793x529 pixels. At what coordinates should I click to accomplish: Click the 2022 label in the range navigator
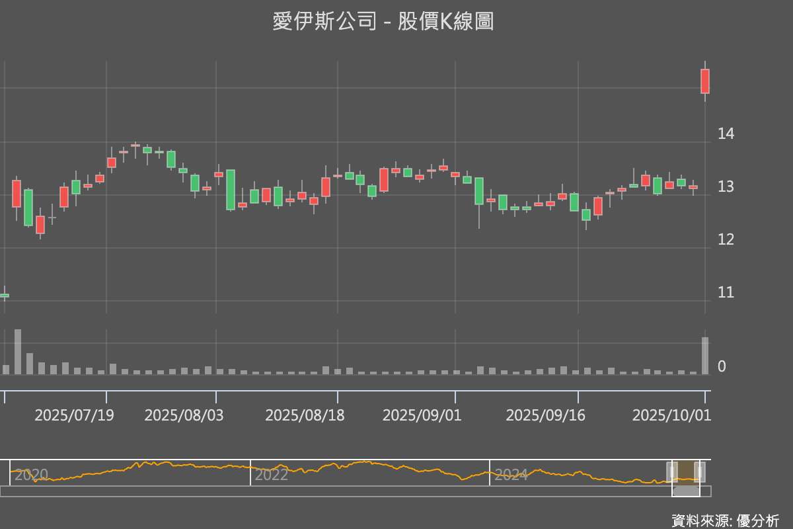point(271,475)
